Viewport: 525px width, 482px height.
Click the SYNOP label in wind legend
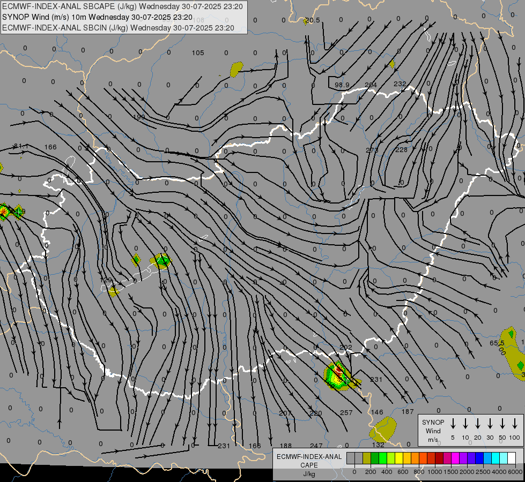(x=433, y=422)
